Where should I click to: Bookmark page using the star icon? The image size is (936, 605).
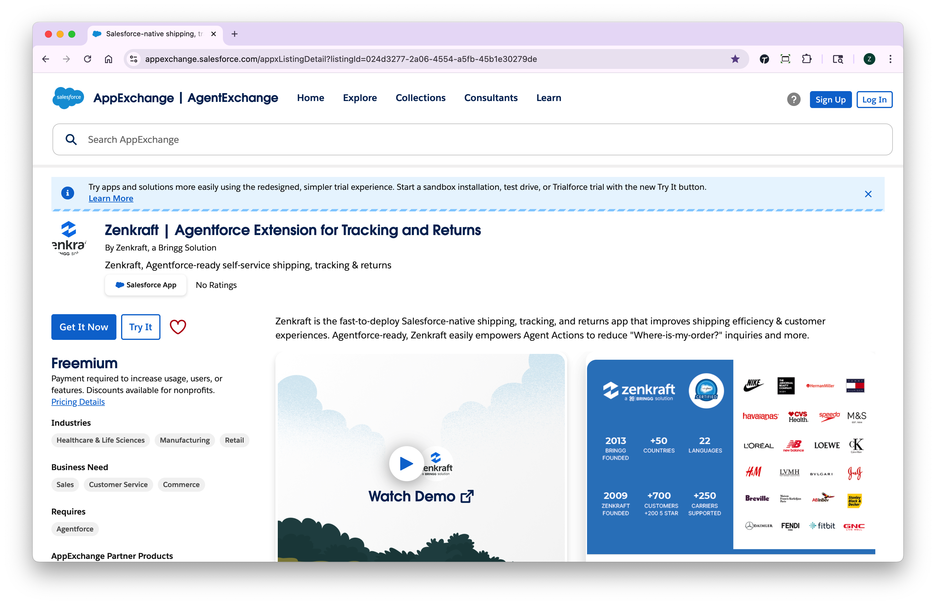point(735,59)
